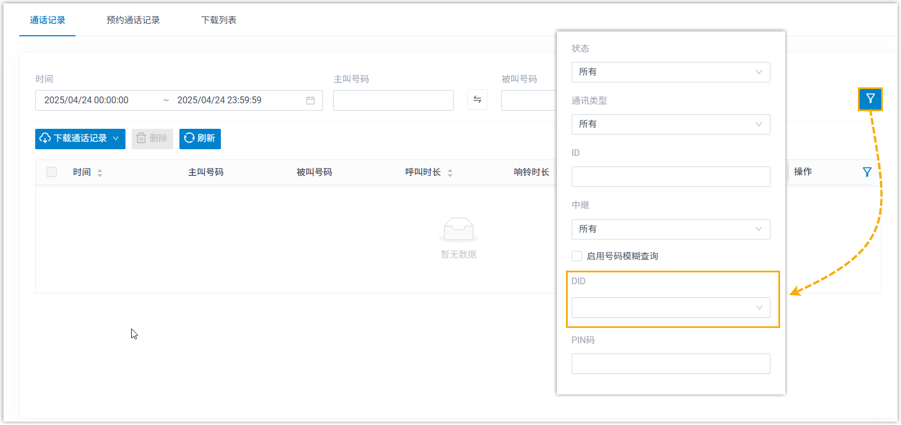The width and height of the screenshot is (901, 425).
Task: Open the calendar icon in time range
Action: point(311,100)
